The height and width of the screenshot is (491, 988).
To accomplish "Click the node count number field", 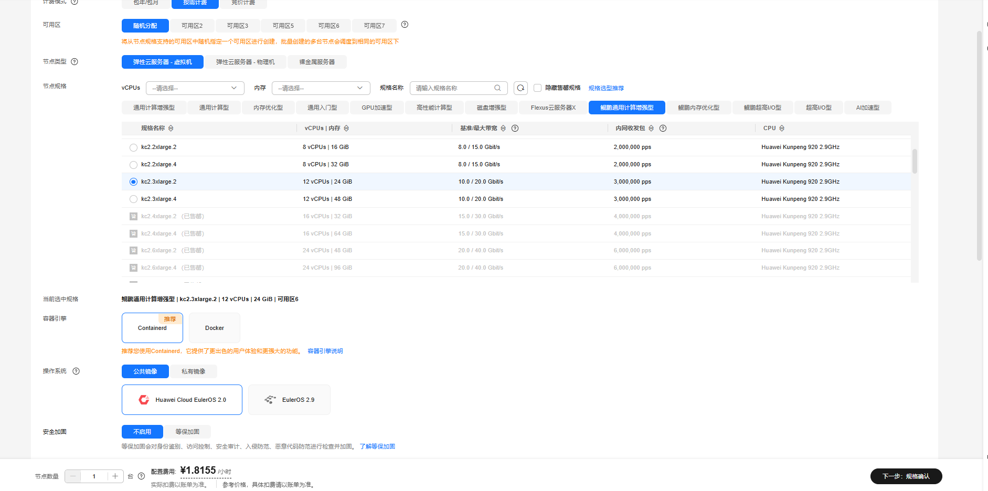I will [x=94, y=476].
